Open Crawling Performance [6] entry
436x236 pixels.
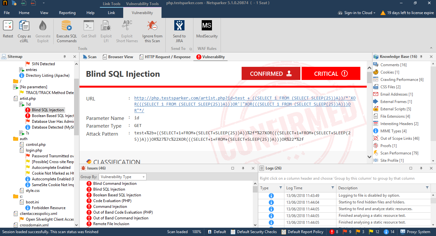402,80
